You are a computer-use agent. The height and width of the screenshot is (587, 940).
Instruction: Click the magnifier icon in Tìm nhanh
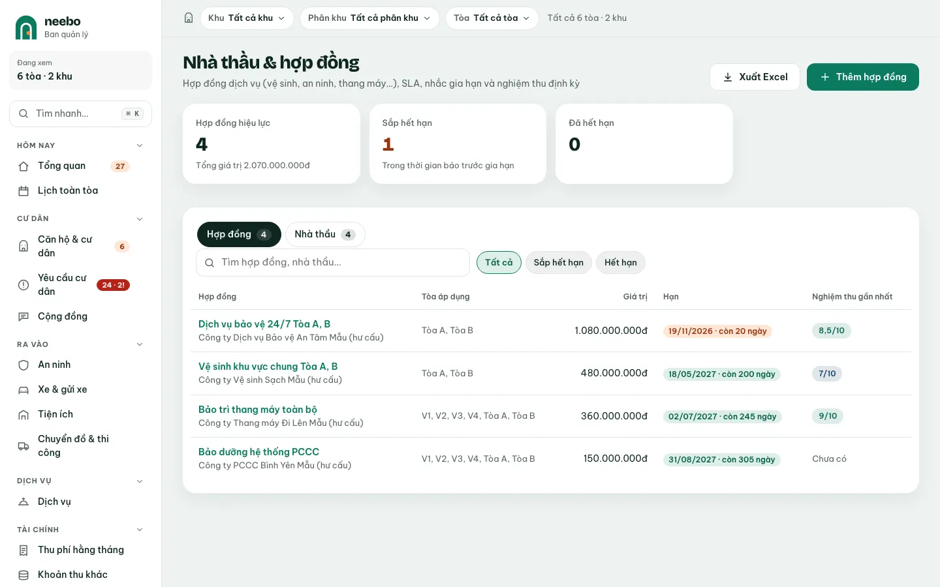(23, 113)
